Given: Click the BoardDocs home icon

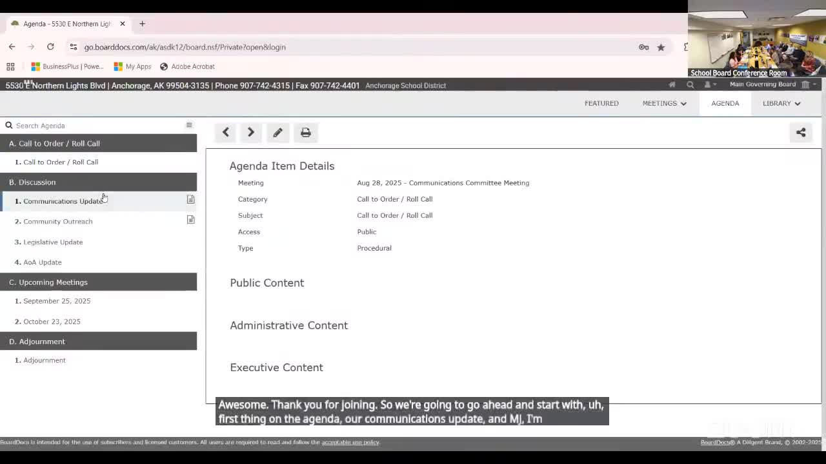Looking at the screenshot, I should click(x=672, y=85).
